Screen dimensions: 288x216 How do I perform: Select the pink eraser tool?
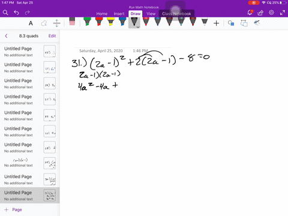point(72,22)
